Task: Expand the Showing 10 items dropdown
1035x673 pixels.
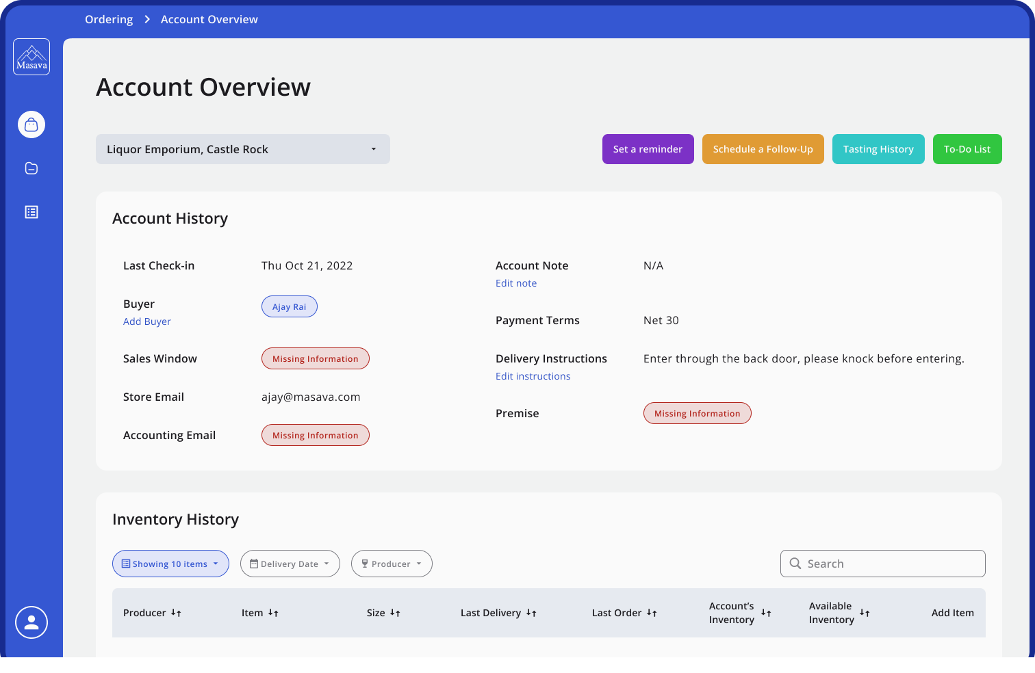Action: [170, 564]
